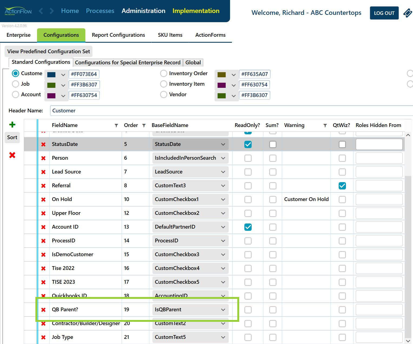The height and width of the screenshot is (344, 413).
Task: Remove the QB Parent? row via red X
Action: pyautogui.click(x=43, y=310)
